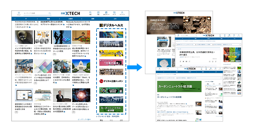Open hamburger menu on the carbon neutral page
The height and width of the screenshot is (132, 255).
(x=159, y=68)
